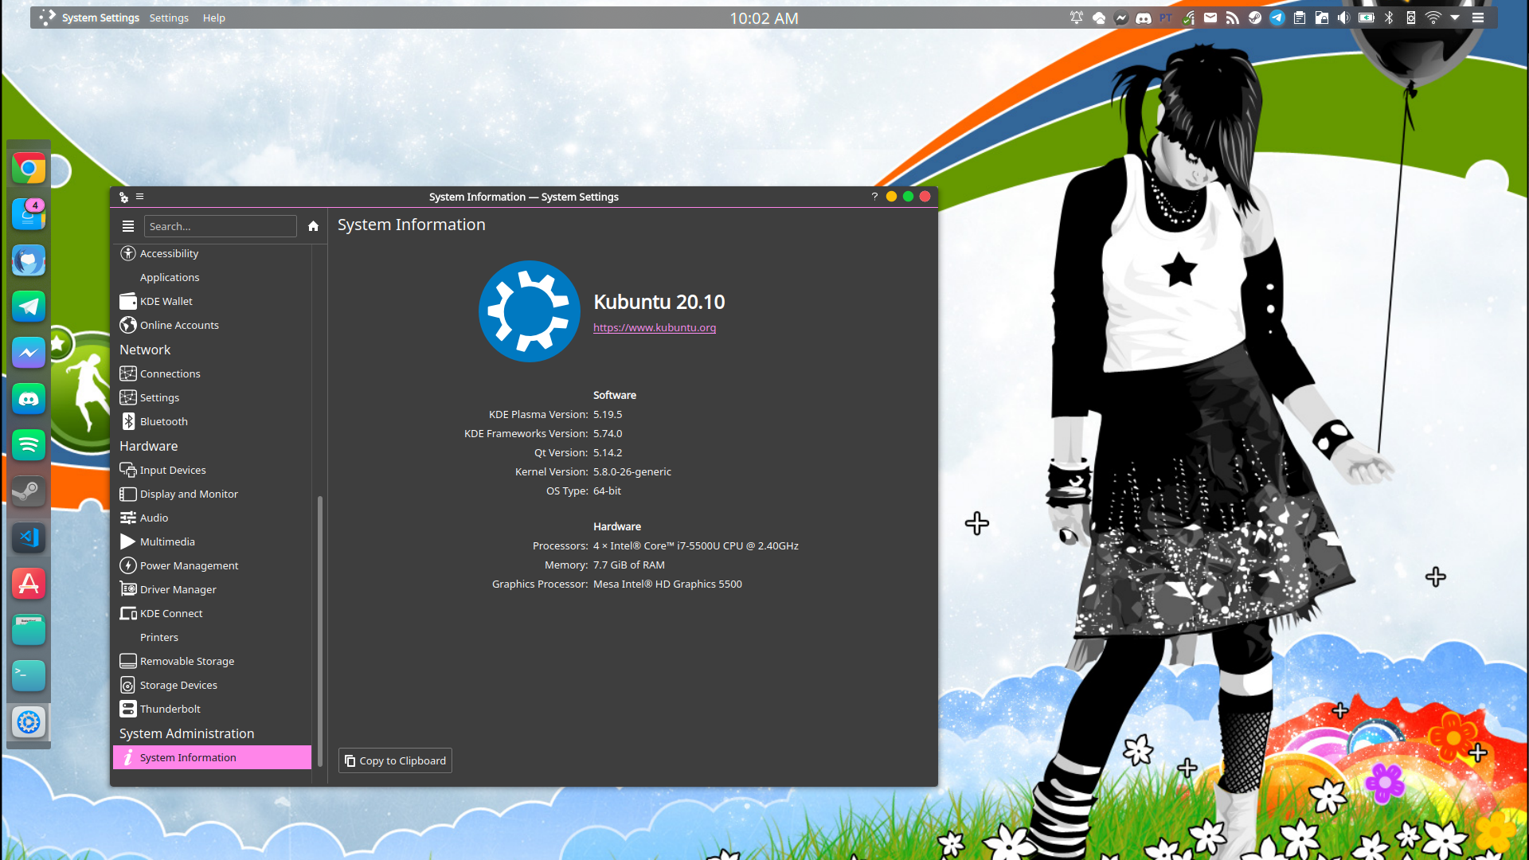The width and height of the screenshot is (1529, 860).
Task: Click the System Settings application menu
Action: 100,18
